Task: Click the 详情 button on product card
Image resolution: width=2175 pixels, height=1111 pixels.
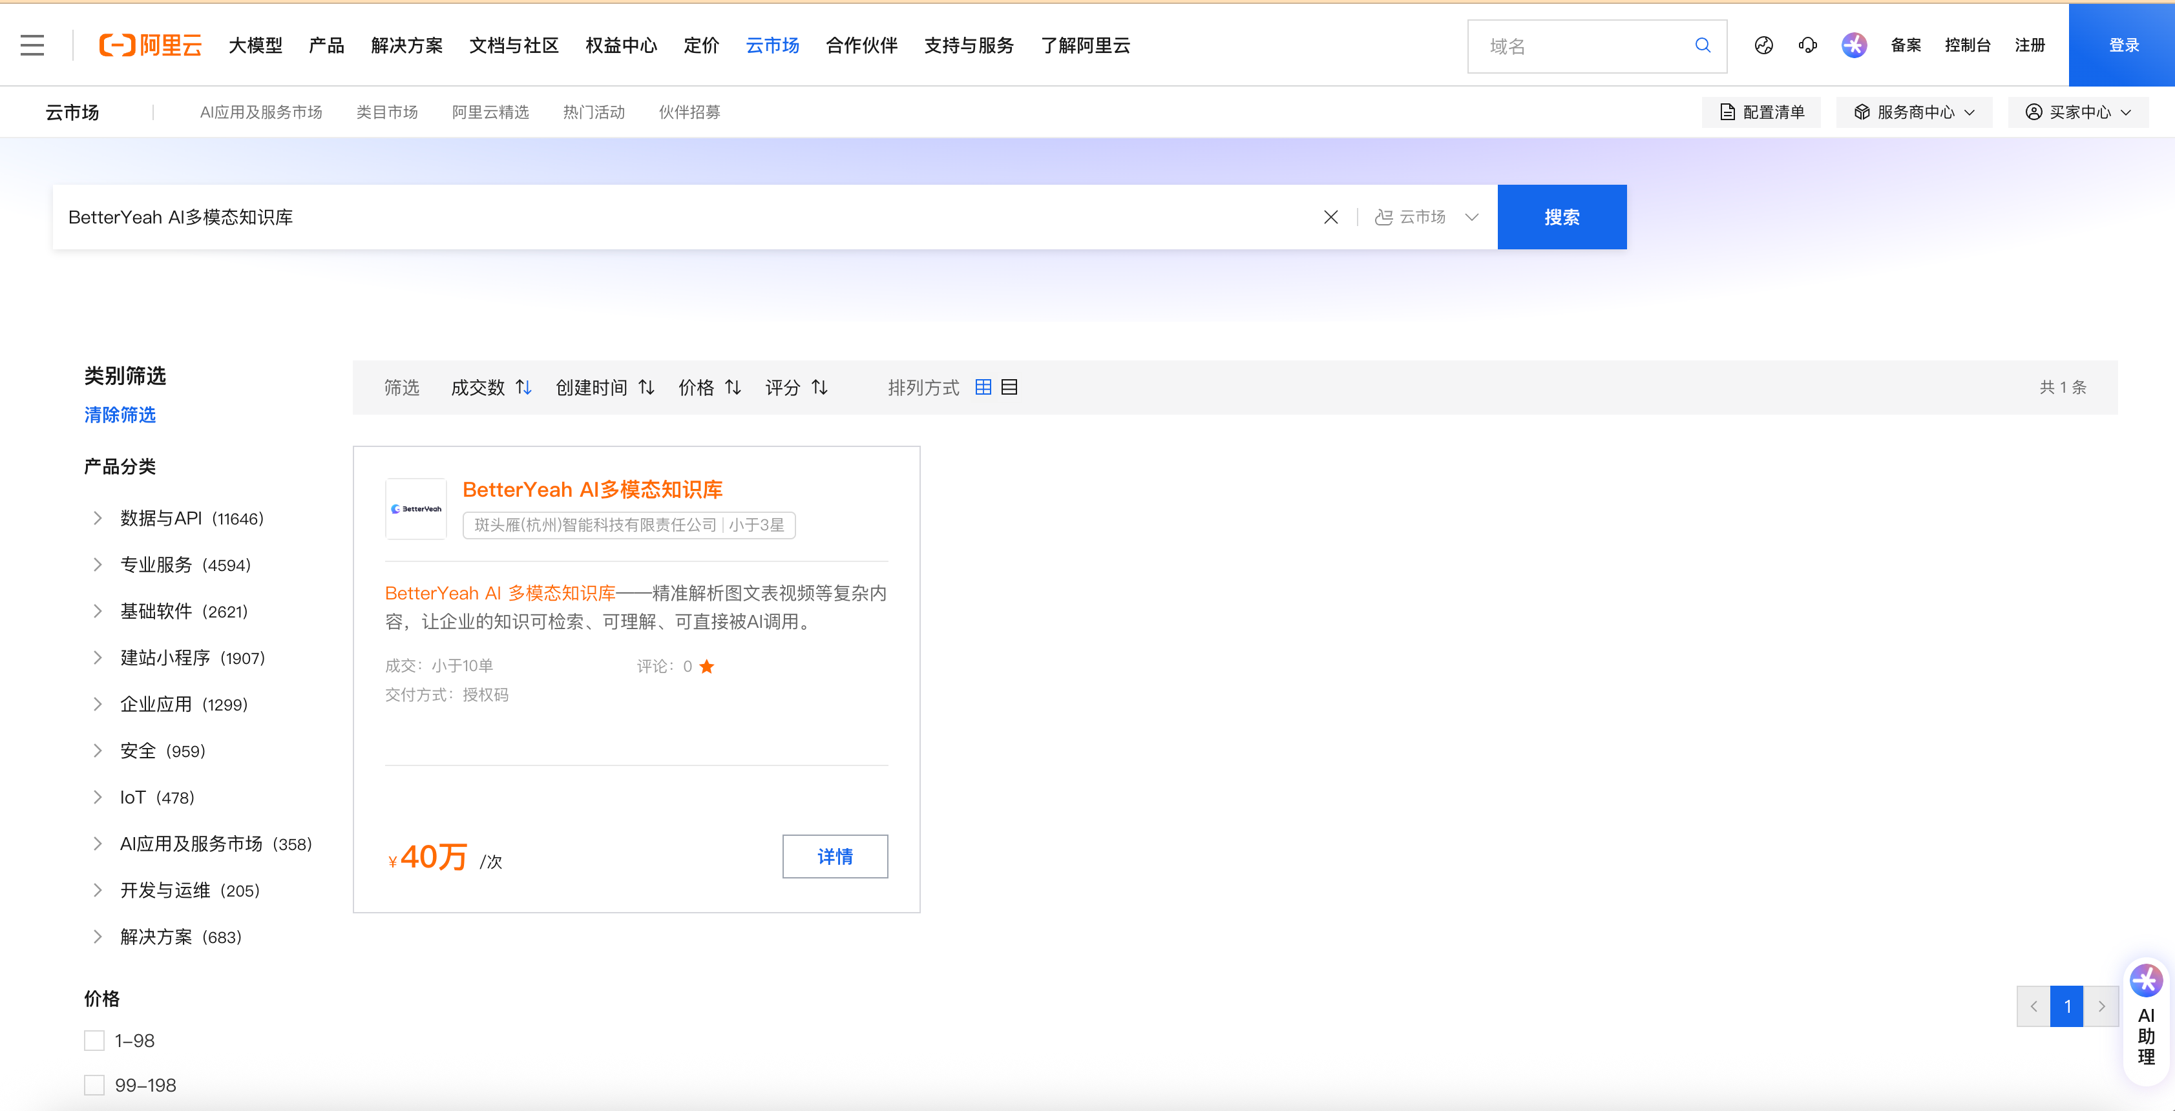Action: point(834,856)
